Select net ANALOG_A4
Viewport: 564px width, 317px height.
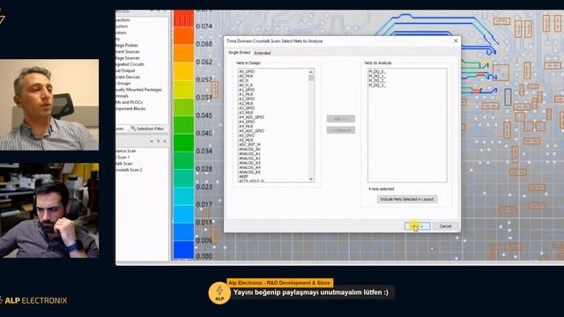249,168
